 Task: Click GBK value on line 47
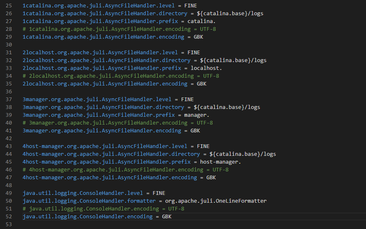pos(211,178)
